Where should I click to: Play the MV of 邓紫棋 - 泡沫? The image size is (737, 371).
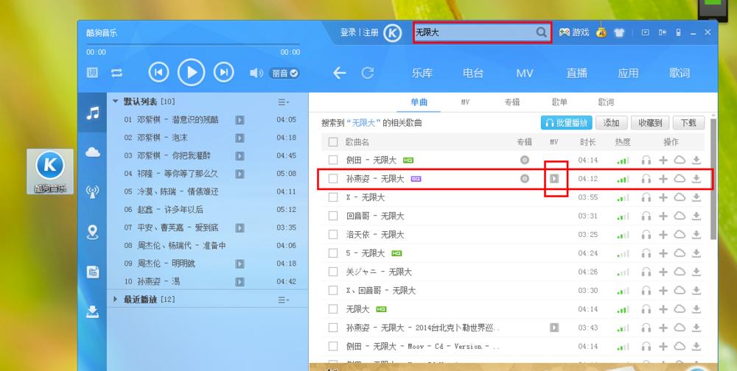tap(240, 138)
